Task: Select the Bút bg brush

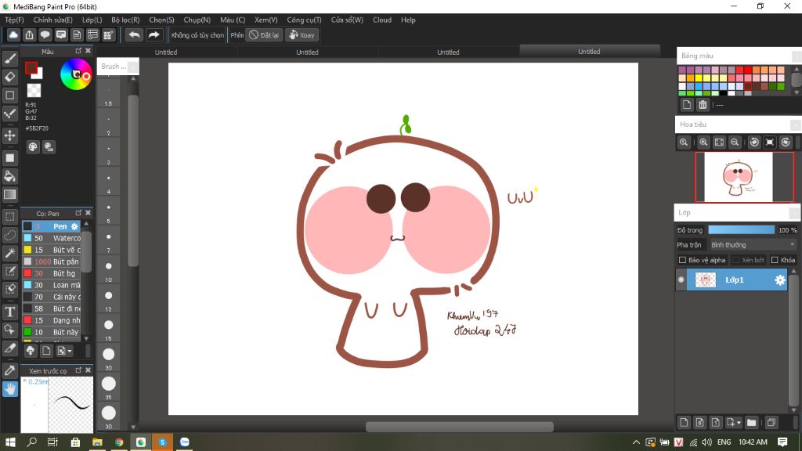Action: pyautogui.click(x=52, y=273)
